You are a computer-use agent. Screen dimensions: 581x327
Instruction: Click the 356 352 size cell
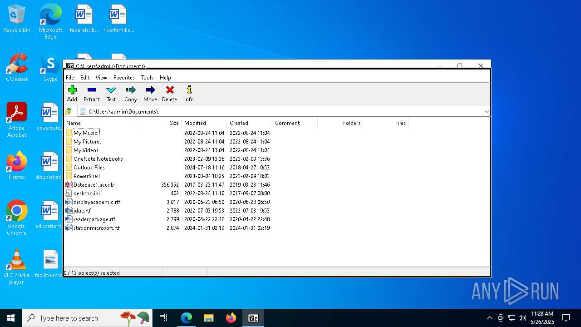click(x=170, y=185)
